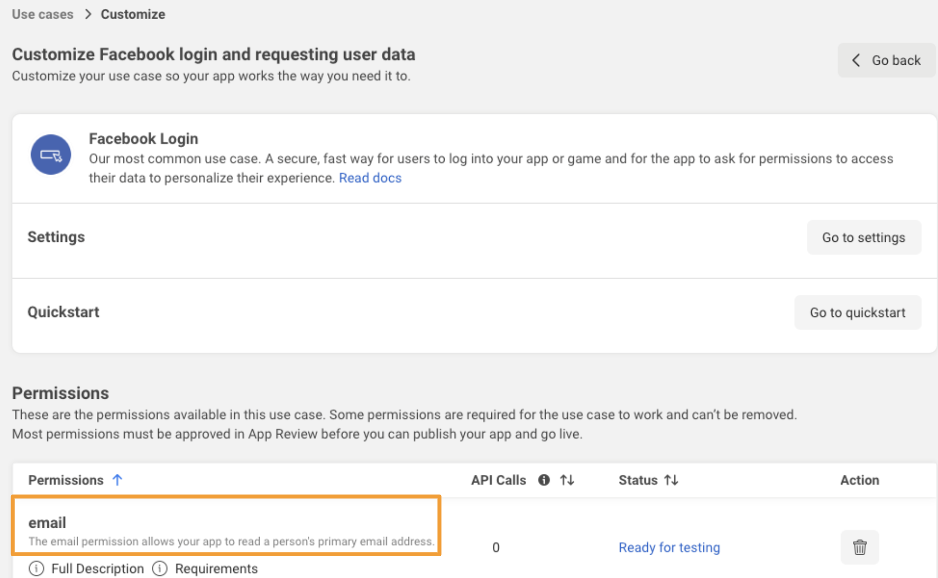Image resolution: width=938 pixels, height=578 pixels.
Task: Sort table by Status arrows
Action: click(x=671, y=480)
